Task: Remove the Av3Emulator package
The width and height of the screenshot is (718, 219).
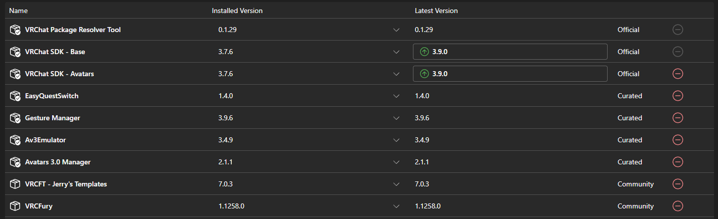Action: point(677,140)
